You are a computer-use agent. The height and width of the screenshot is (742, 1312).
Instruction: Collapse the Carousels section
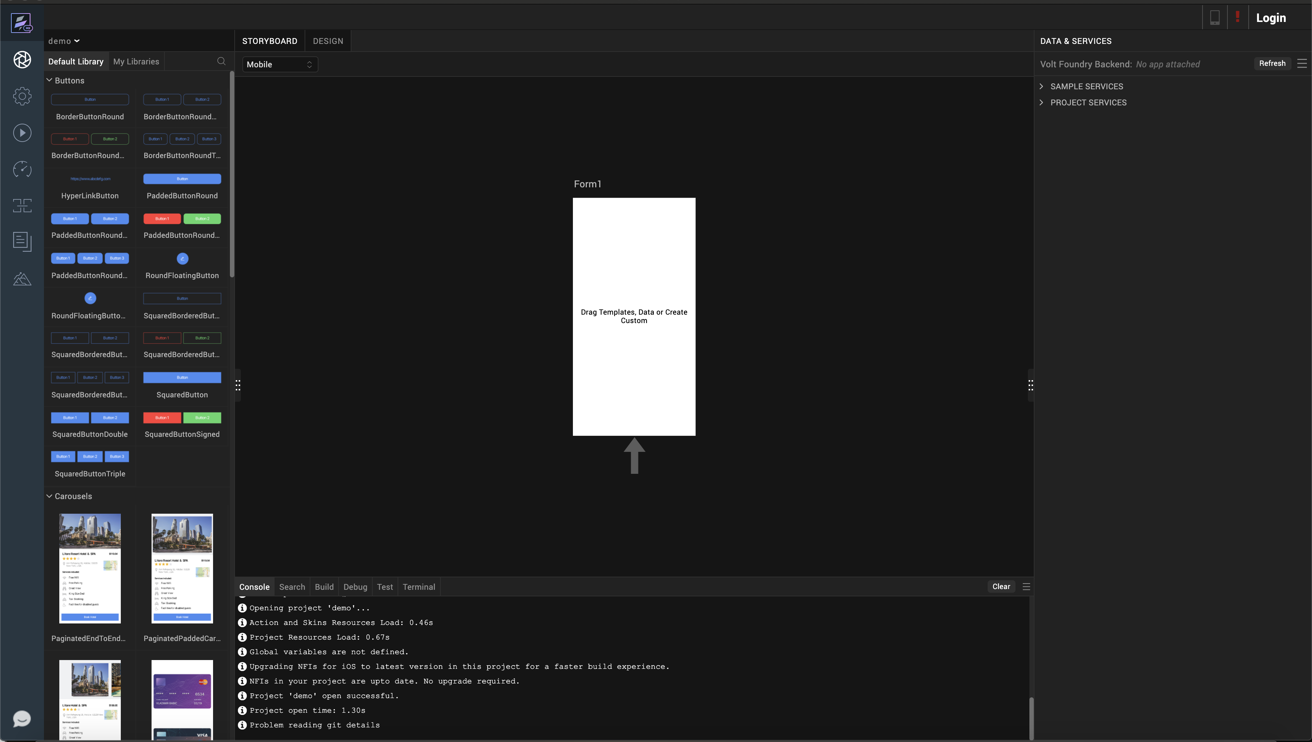49,496
